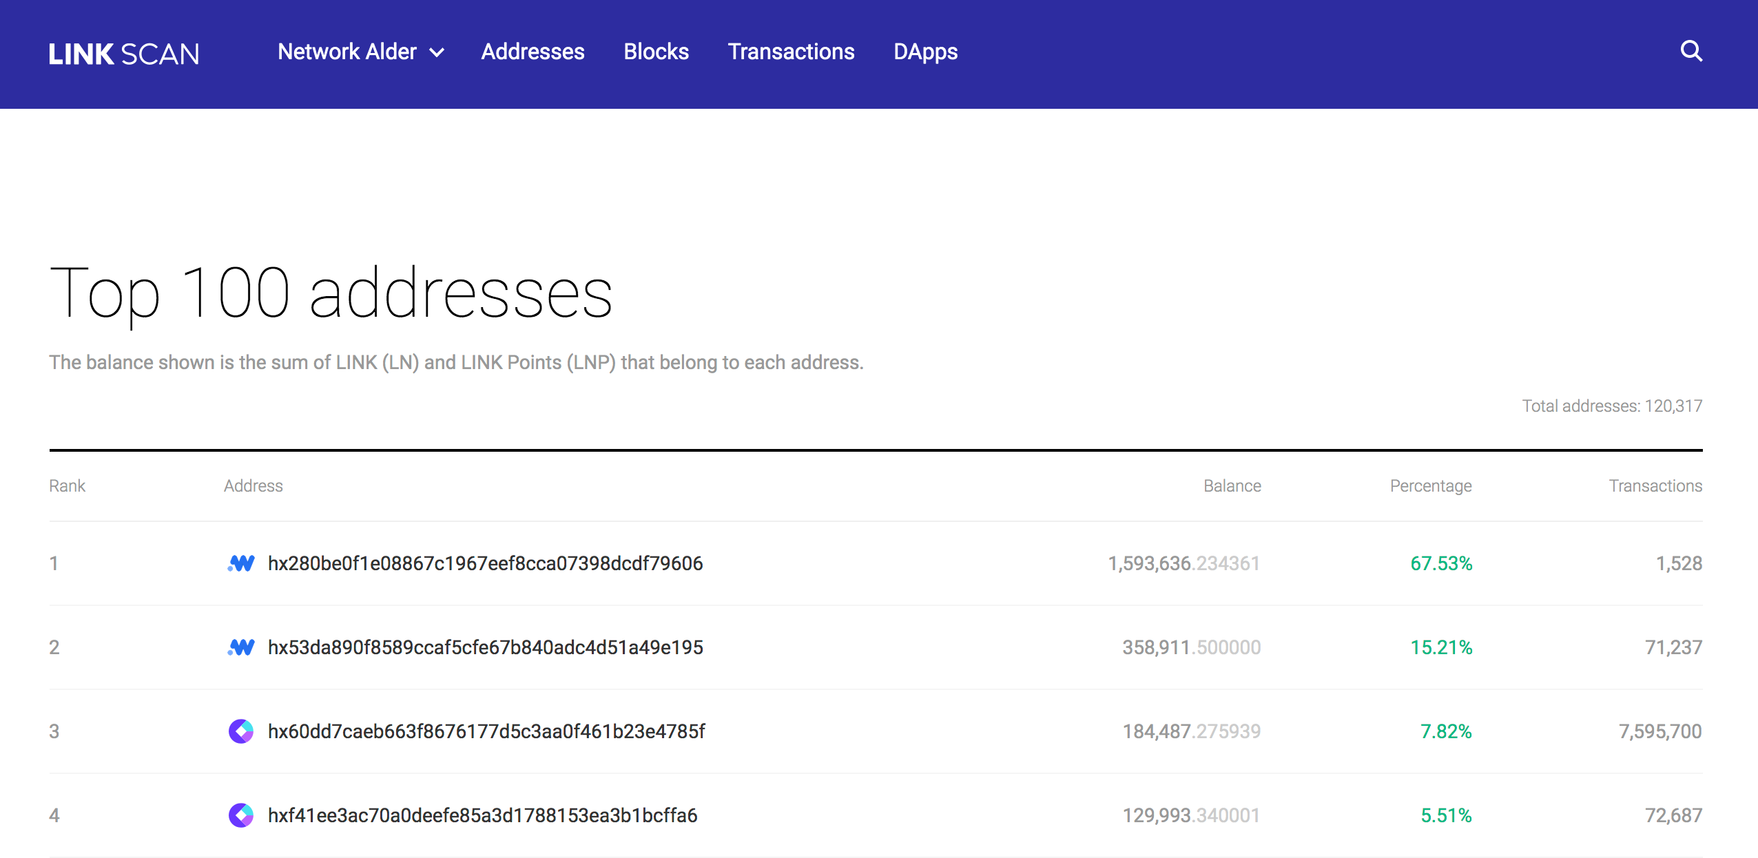The width and height of the screenshot is (1758, 858).
Task: Click transaction count 1,528
Action: (x=1678, y=563)
